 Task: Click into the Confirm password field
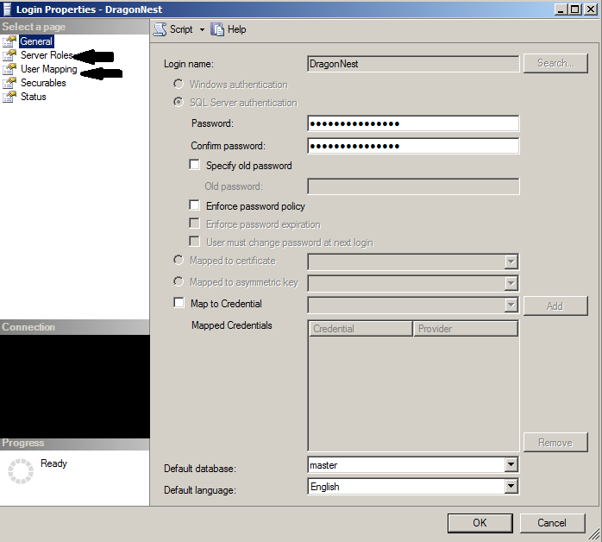[413, 146]
